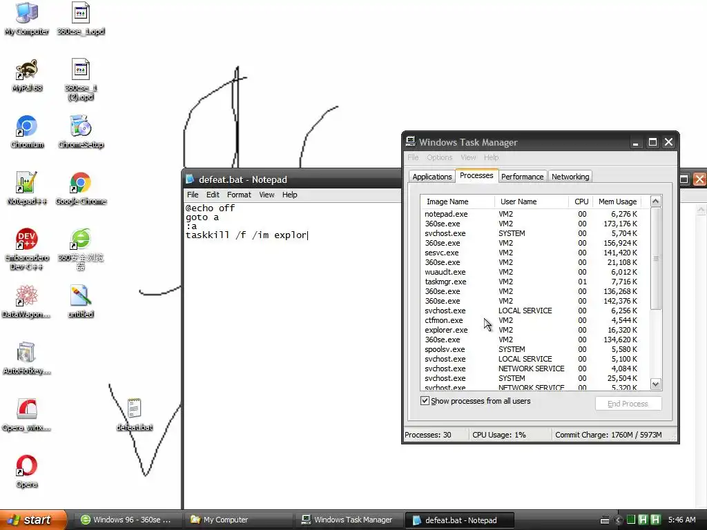The image size is (707, 530).
Task: Open Notepad Format menu
Action: [x=239, y=195]
